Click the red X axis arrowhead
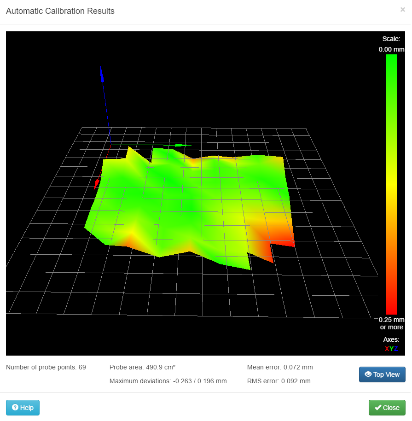 pos(97,184)
